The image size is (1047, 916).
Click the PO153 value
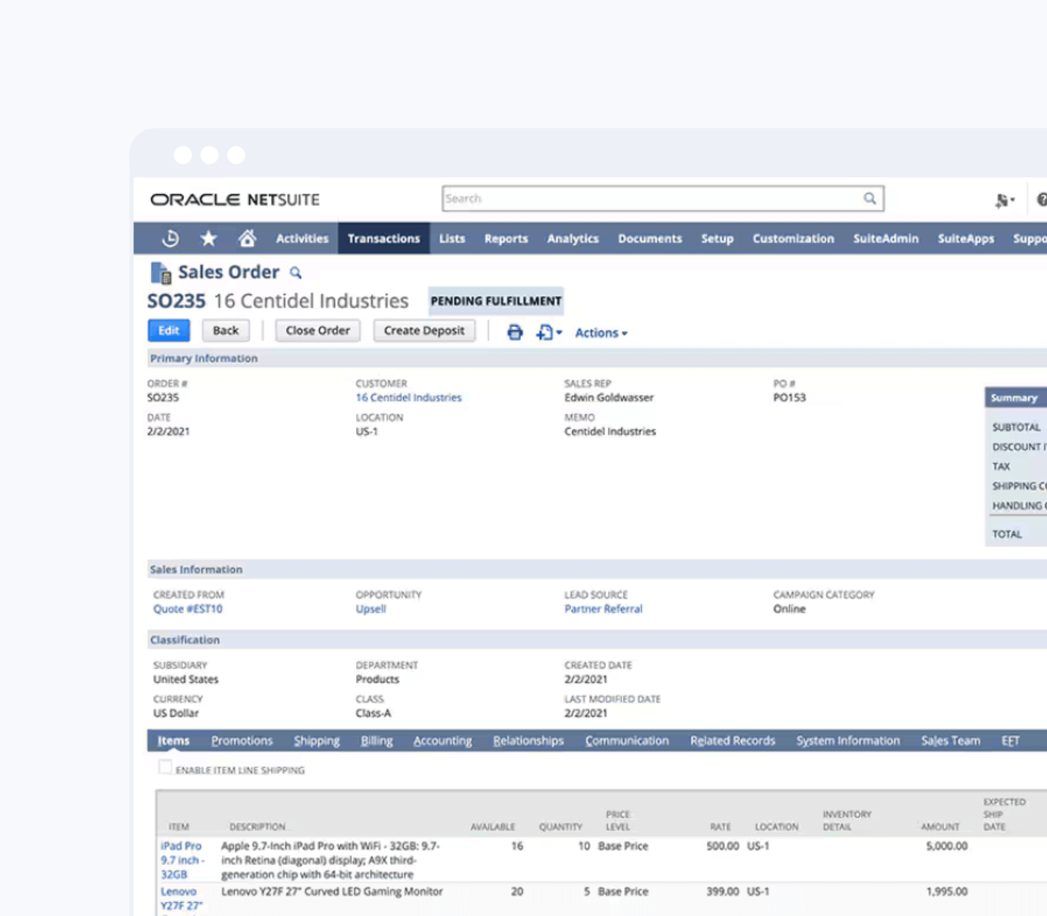[789, 397]
